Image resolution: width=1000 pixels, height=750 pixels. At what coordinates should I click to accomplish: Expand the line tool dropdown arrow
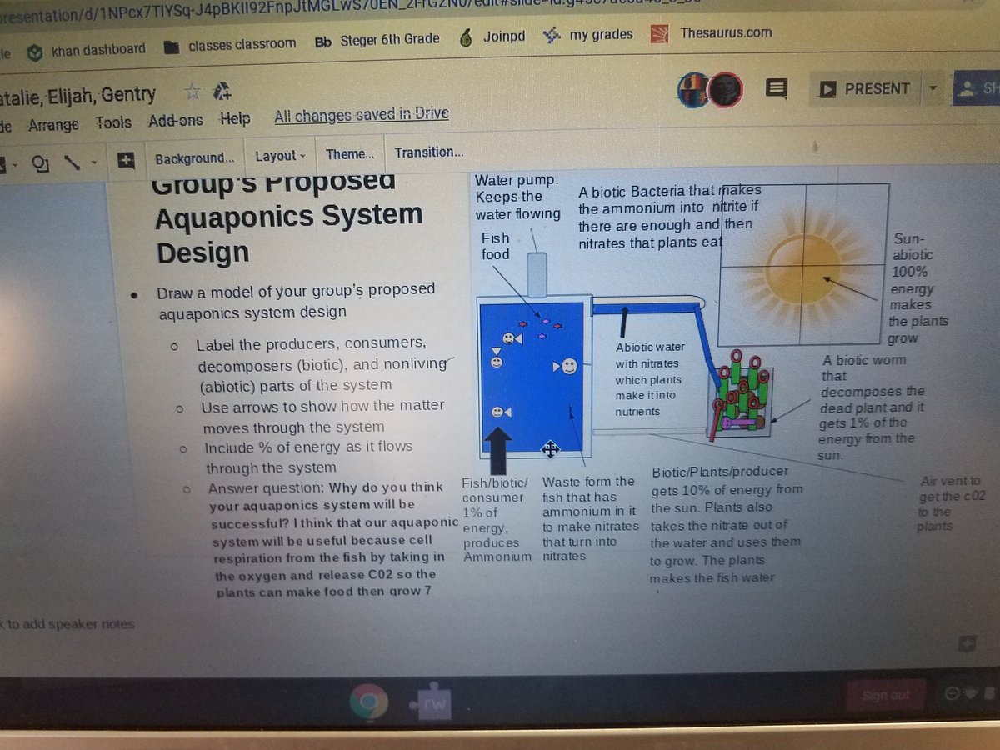[x=94, y=162]
